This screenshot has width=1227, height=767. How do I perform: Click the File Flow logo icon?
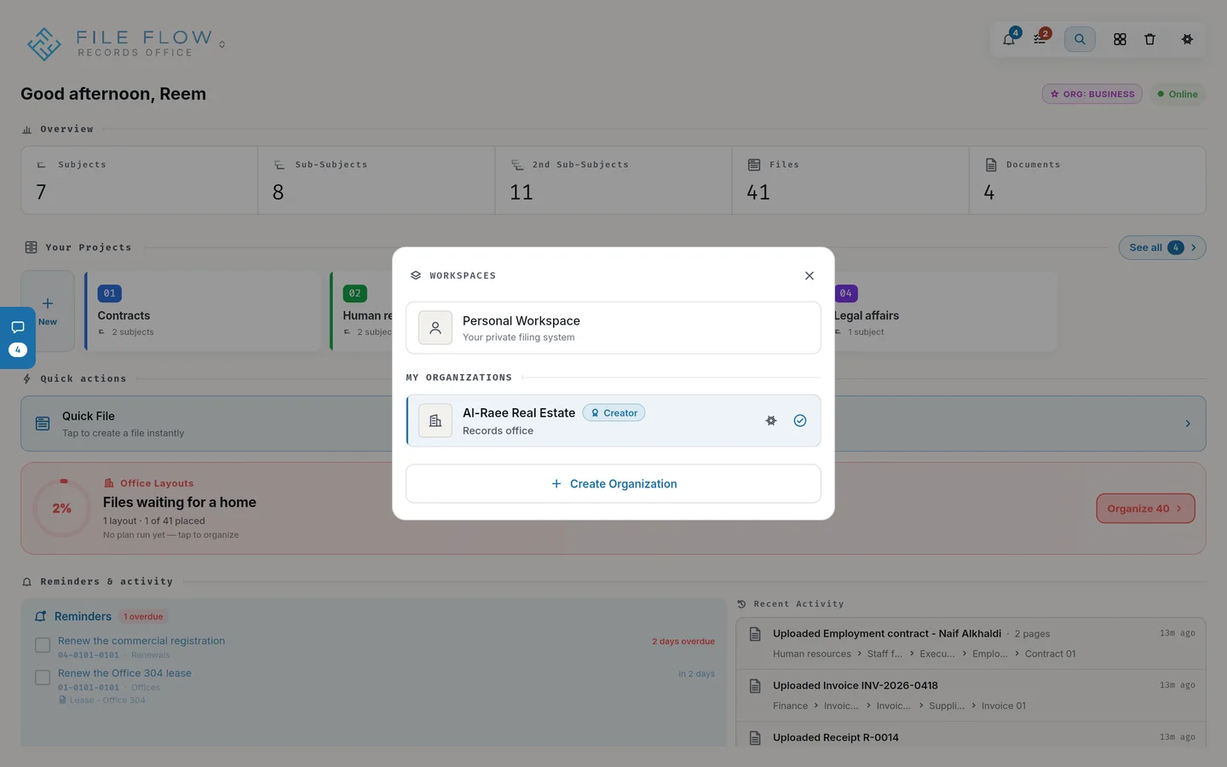click(43, 43)
